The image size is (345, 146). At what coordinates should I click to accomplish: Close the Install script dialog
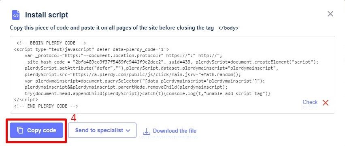coord(330,14)
